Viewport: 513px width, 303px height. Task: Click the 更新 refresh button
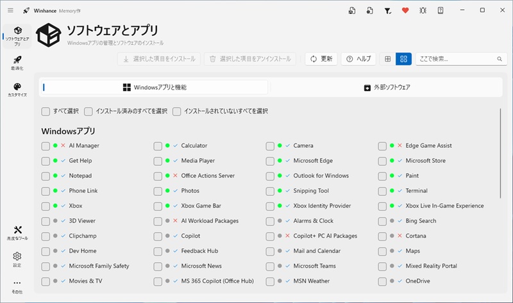pyautogui.click(x=321, y=59)
